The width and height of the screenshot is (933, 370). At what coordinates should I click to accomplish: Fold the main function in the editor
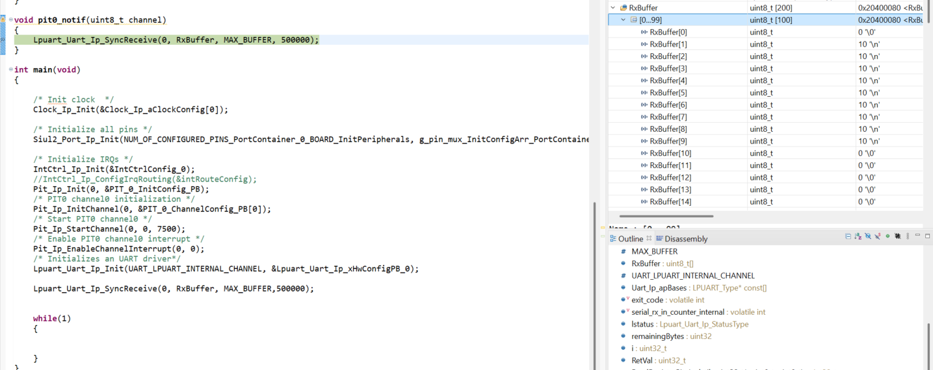[x=10, y=69]
